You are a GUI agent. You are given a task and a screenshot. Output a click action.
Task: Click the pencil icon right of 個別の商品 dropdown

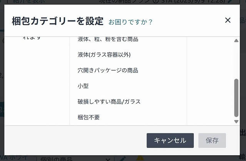[x=123, y=159]
